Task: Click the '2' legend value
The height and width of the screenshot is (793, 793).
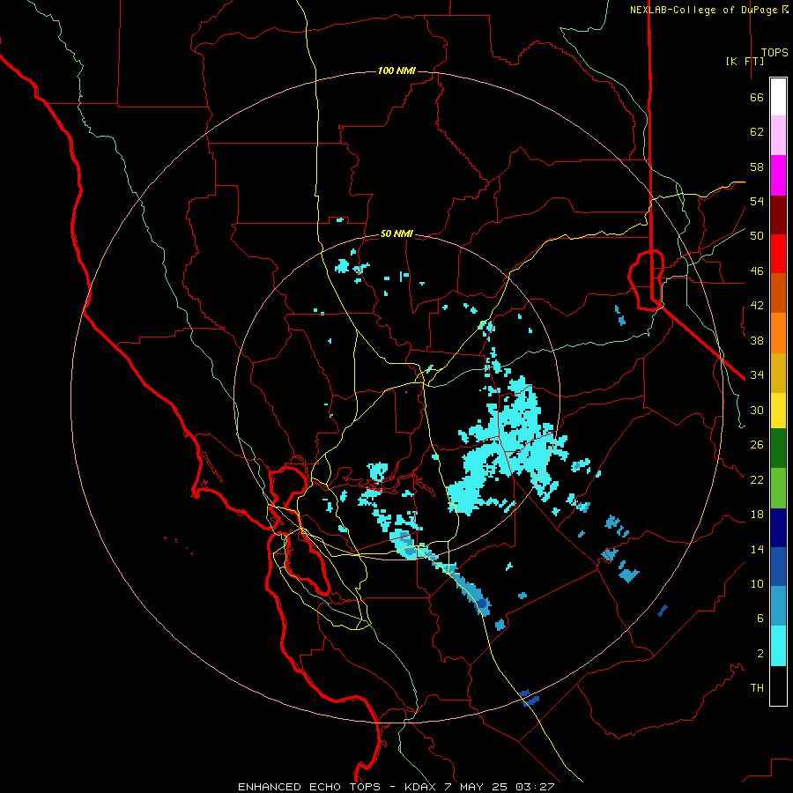Action: pyautogui.click(x=760, y=654)
